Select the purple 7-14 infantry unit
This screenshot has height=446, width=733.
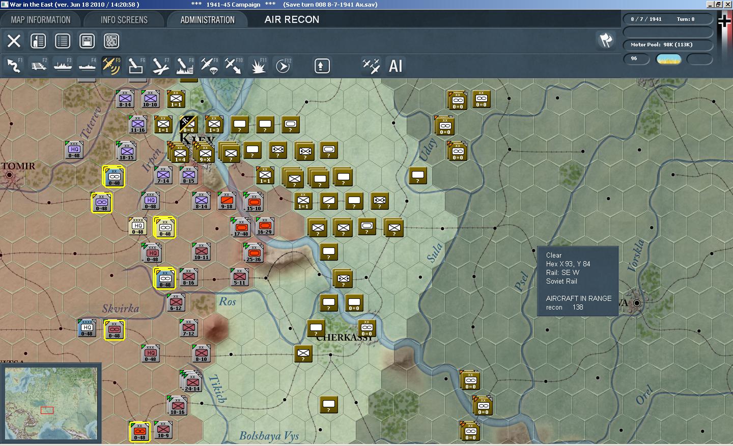pyautogui.click(x=163, y=175)
